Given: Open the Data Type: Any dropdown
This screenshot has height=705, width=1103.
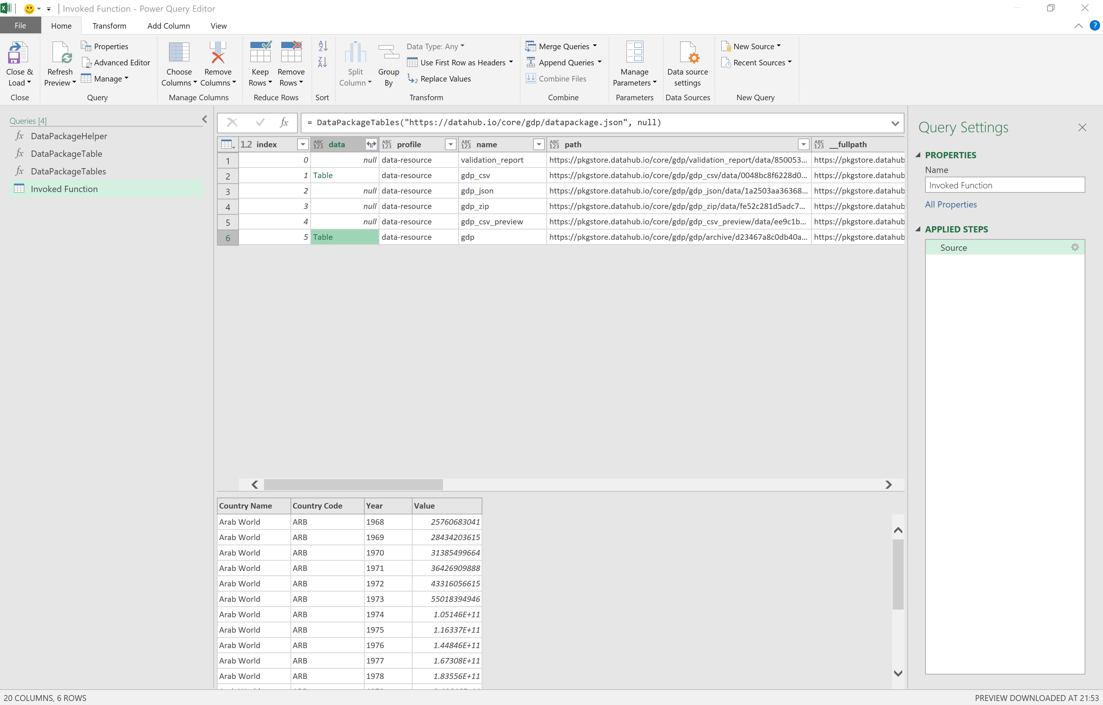Looking at the screenshot, I should pyautogui.click(x=435, y=46).
